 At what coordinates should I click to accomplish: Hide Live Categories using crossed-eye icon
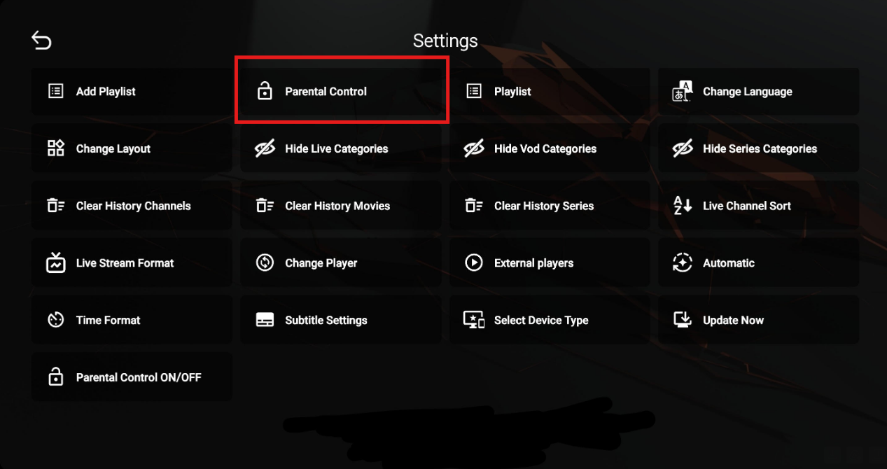265,148
